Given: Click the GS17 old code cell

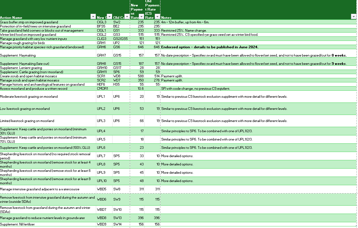Looking at the screenshot, I should pyautogui.click(x=121, y=68).
